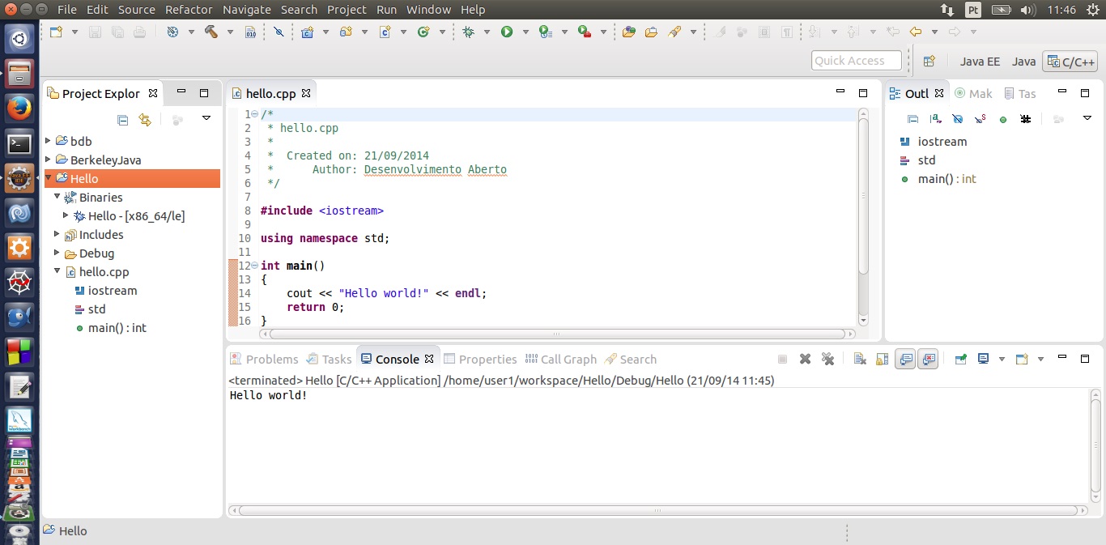The width and height of the screenshot is (1106, 545).
Task: Click New C++ Class icon in toolbar
Action: pos(423,32)
